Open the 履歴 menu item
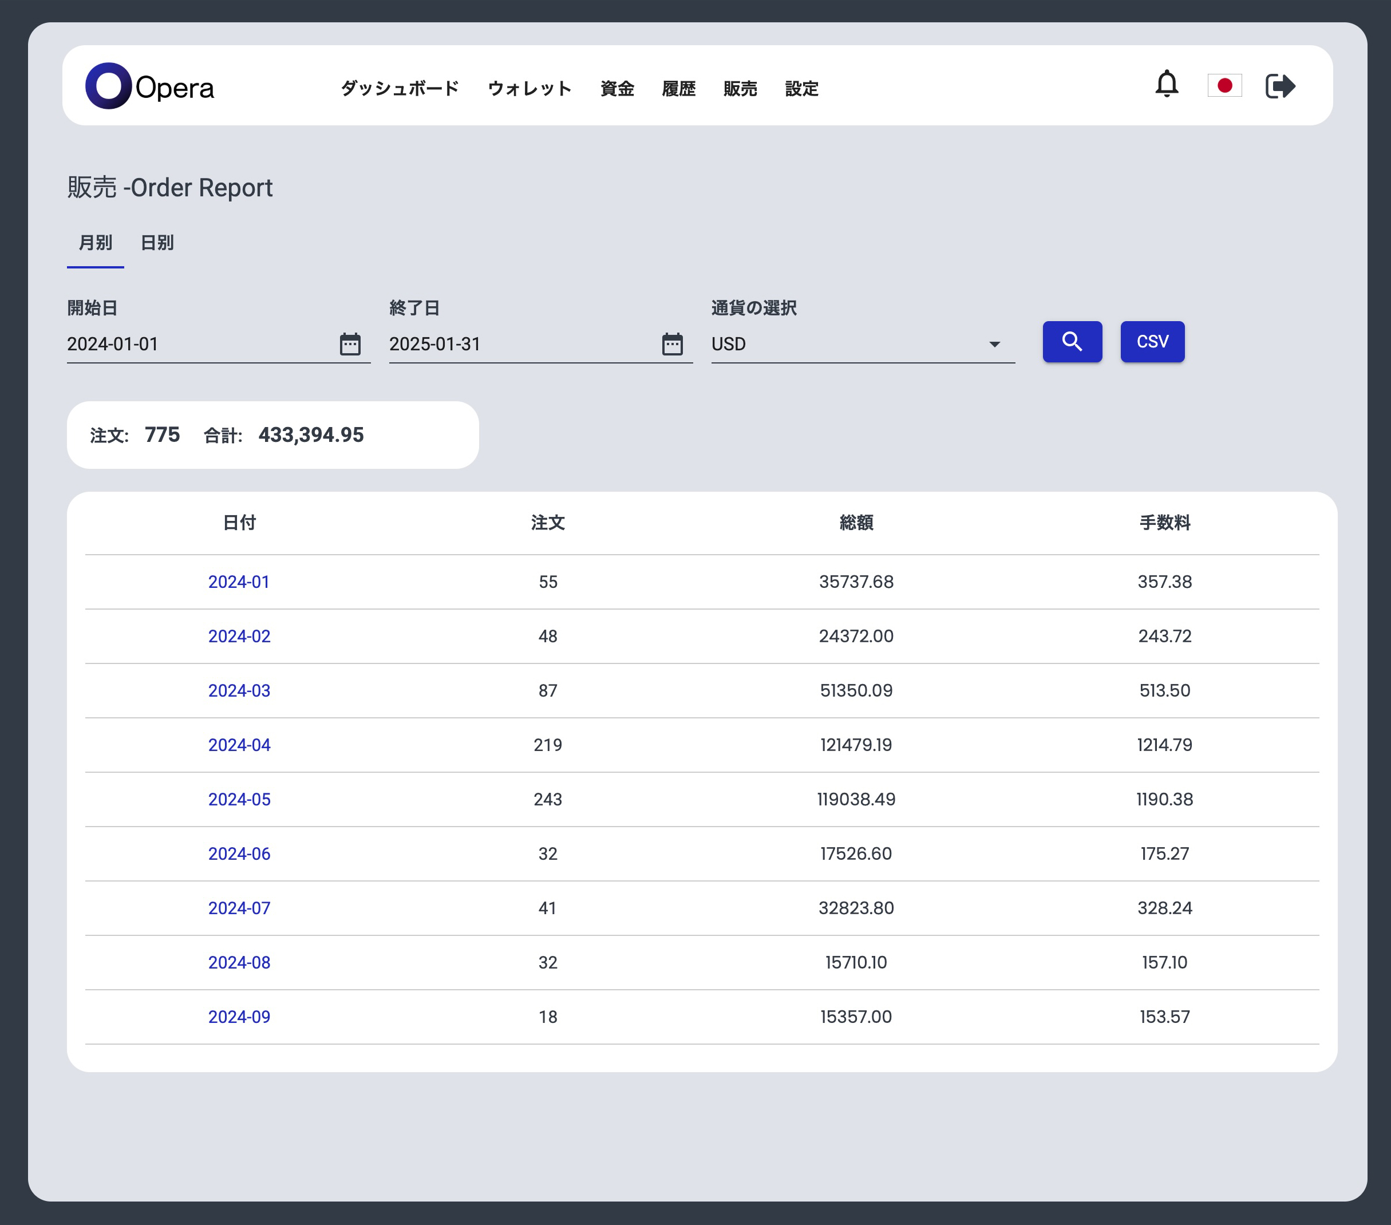Screen dimensions: 1391x1225 678,89
